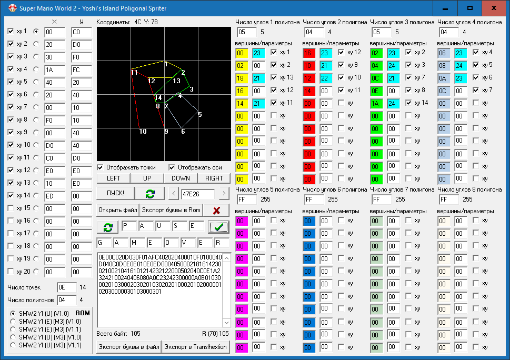The image size is (510, 360).
Task: Select SMW2 YI (E) (M3) (V1.0) ROM
Action: pyautogui.click(x=13, y=321)
